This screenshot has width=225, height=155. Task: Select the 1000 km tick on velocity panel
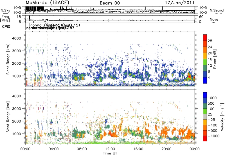click(16, 134)
